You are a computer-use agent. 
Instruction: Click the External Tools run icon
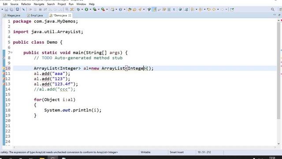tap(103, 9)
